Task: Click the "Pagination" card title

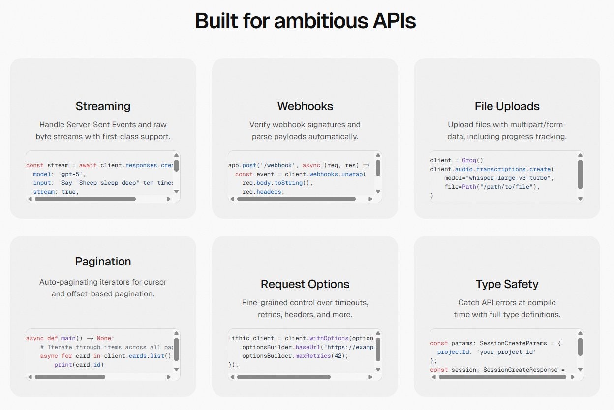Action: click(x=103, y=262)
